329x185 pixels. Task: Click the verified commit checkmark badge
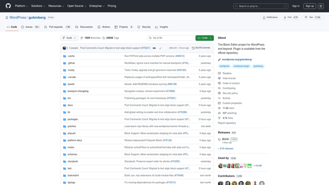[160, 48]
